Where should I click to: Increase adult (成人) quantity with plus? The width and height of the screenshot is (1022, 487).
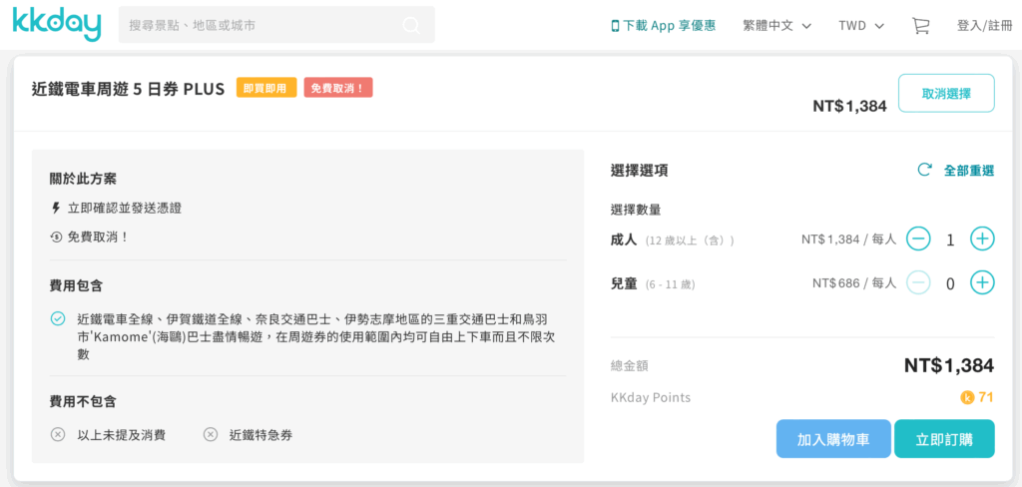pos(982,240)
